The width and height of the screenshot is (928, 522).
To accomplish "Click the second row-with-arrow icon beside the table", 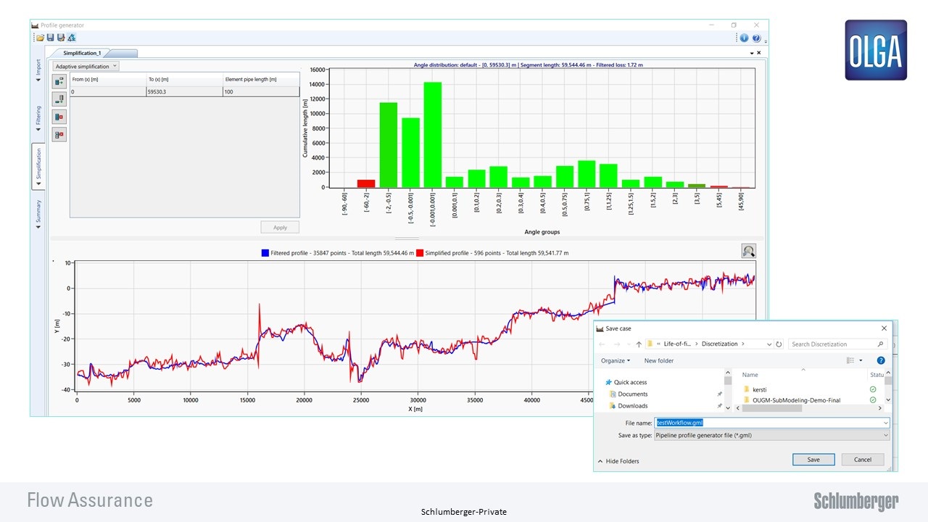I will [x=59, y=99].
